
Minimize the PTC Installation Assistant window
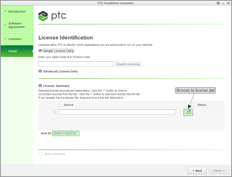pyautogui.click(x=223, y=3)
